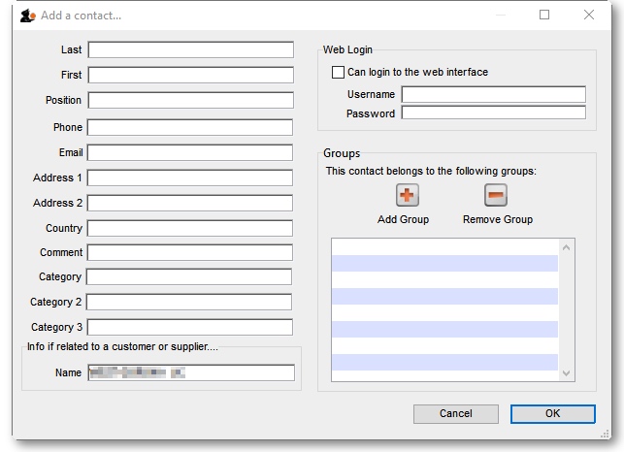
Task: Focus the First name input field
Action: (190, 75)
